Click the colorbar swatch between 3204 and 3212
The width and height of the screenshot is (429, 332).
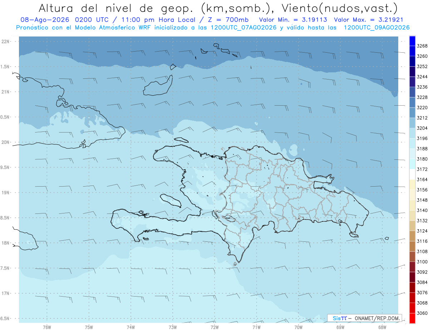412,122
